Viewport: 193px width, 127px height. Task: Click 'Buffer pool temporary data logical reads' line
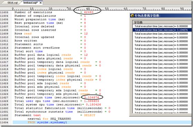[52, 62]
